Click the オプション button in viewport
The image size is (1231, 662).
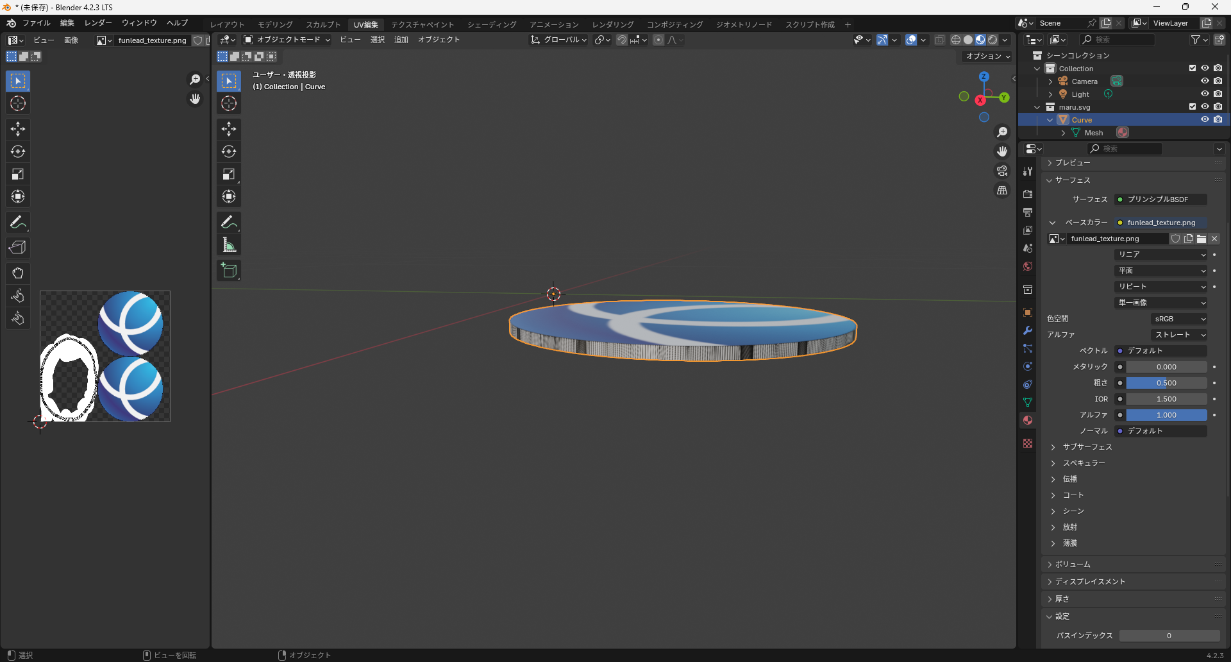(987, 56)
